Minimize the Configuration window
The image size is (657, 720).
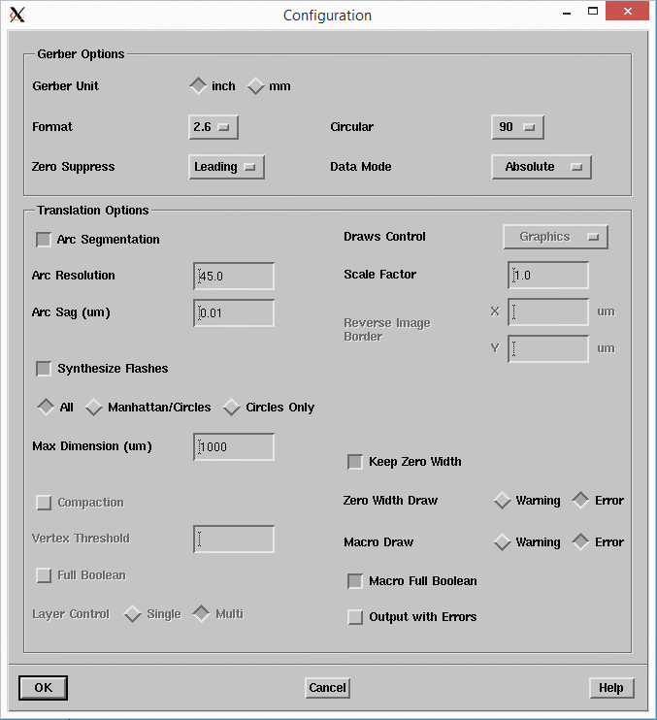[567, 14]
